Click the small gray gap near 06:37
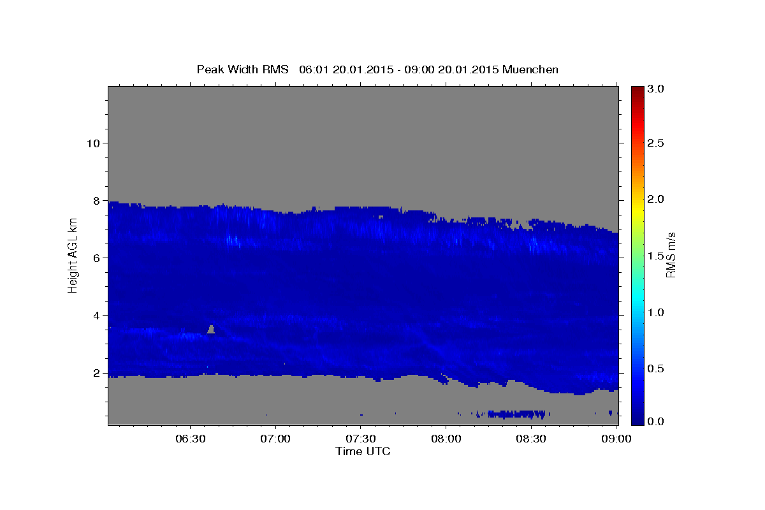Image resolution: width=765 pixels, height=510 pixels. pos(211,330)
